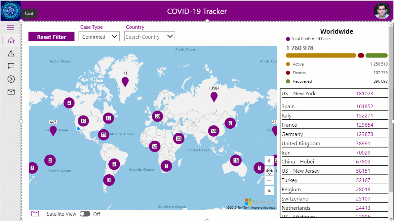394x221 pixels.
Task: Click the map pitch control button
Action: pyautogui.click(x=269, y=191)
